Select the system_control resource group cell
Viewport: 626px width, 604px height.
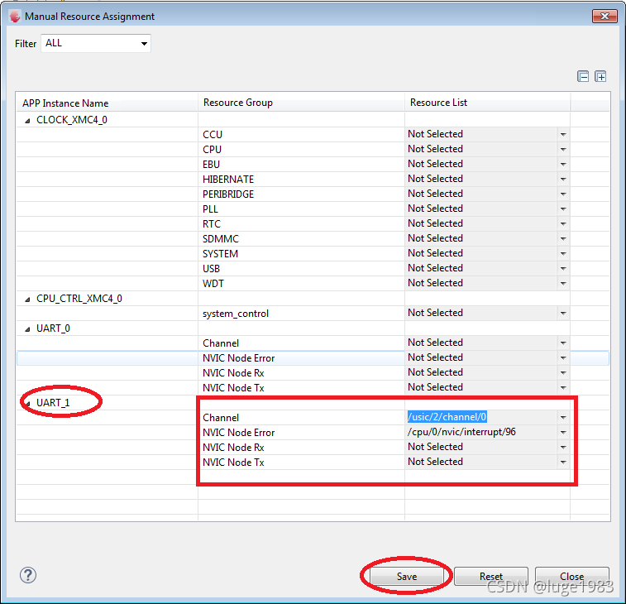(x=301, y=314)
